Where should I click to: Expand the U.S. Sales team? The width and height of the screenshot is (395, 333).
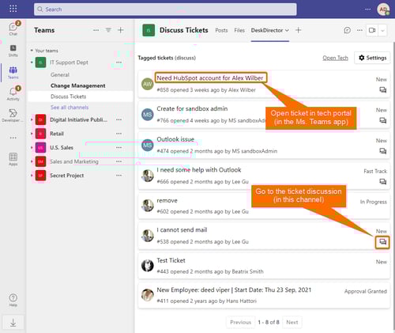click(32, 148)
